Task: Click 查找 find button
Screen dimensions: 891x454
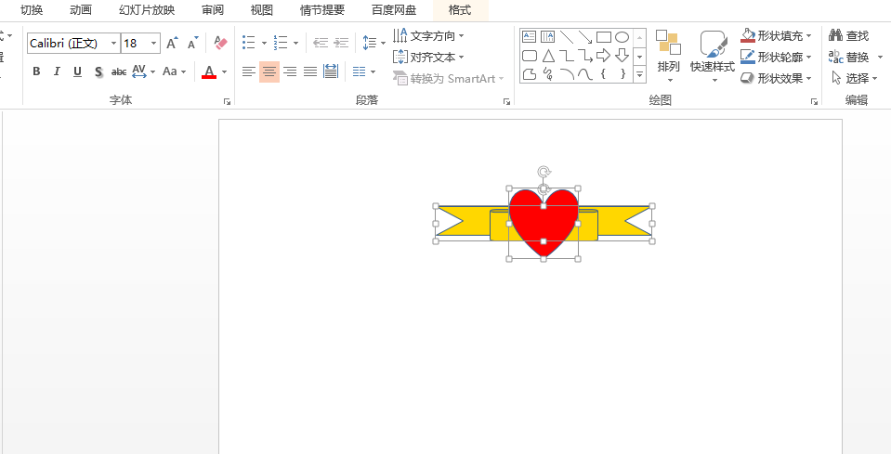Action: click(849, 36)
